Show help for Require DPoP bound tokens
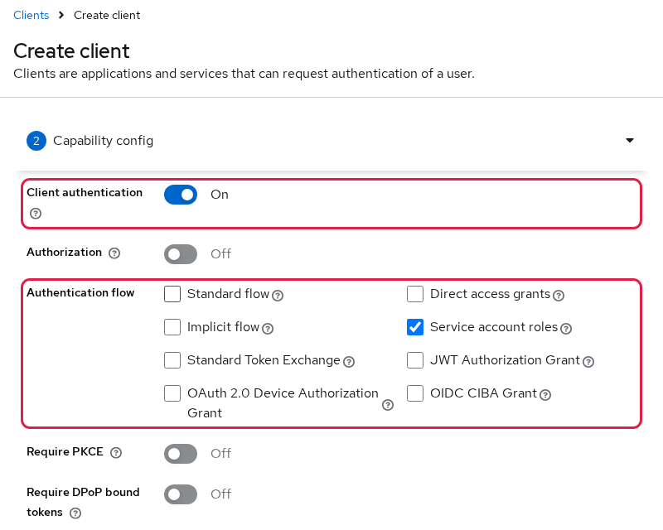This screenshot has width=663, height=530. coord(75,513)
